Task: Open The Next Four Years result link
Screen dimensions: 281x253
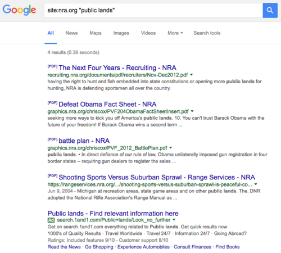Action: pos(117,67)
